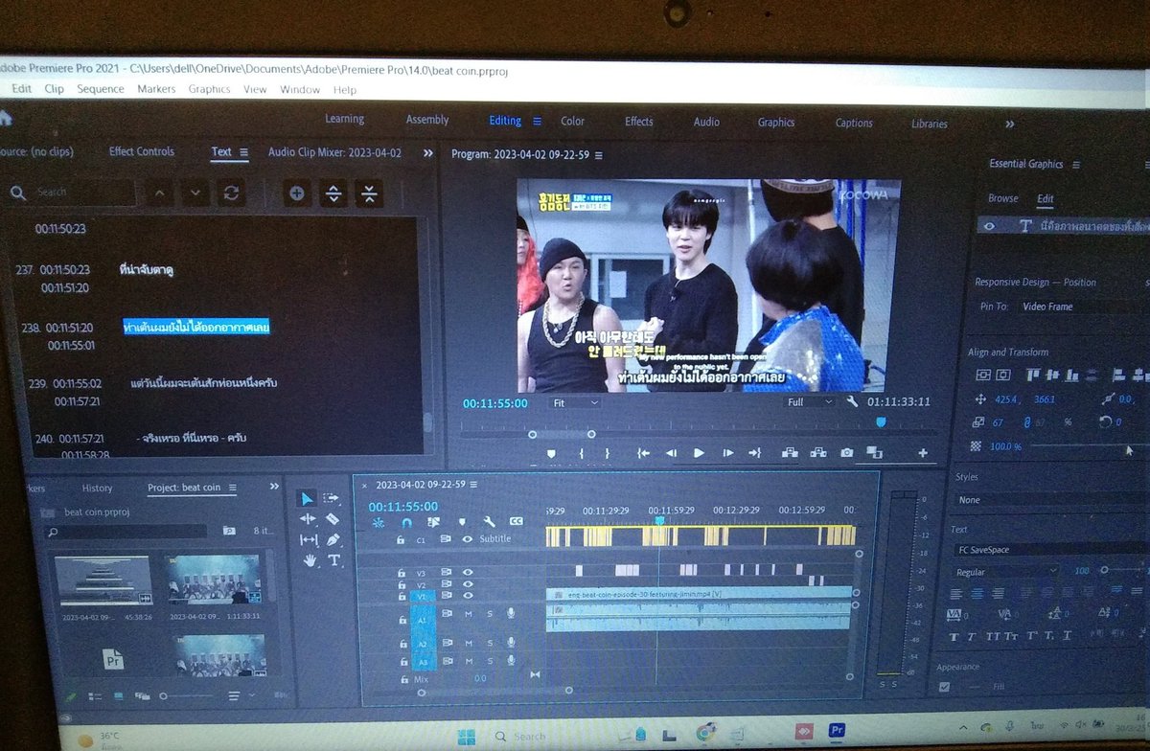Click the Extract button in Program monitor
1150x751 pixels.
pos(818,453)
